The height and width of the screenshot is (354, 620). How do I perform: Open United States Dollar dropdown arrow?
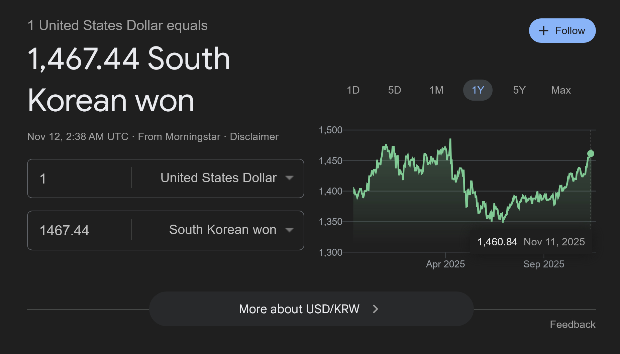[x=289, y=178]
